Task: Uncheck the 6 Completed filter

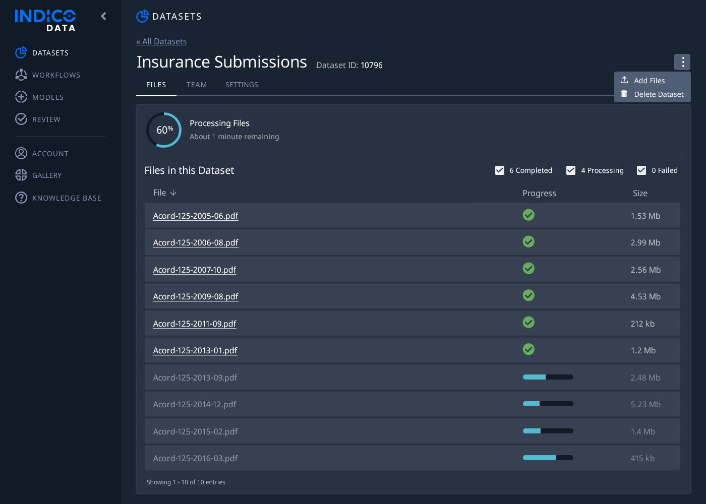Action: tap(500, 170)
